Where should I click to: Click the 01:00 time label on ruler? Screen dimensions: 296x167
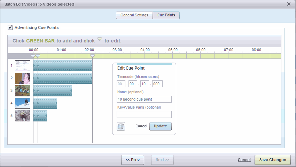pyautogui.click(x=61, y=50)
